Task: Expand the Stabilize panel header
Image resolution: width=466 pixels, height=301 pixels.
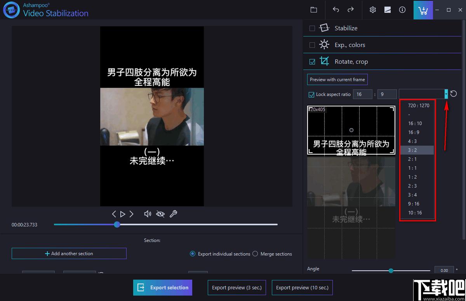Action: coord(382,28)
